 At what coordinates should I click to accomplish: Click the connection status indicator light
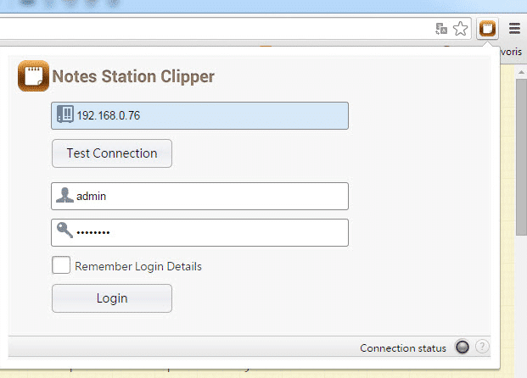point(463,347)
